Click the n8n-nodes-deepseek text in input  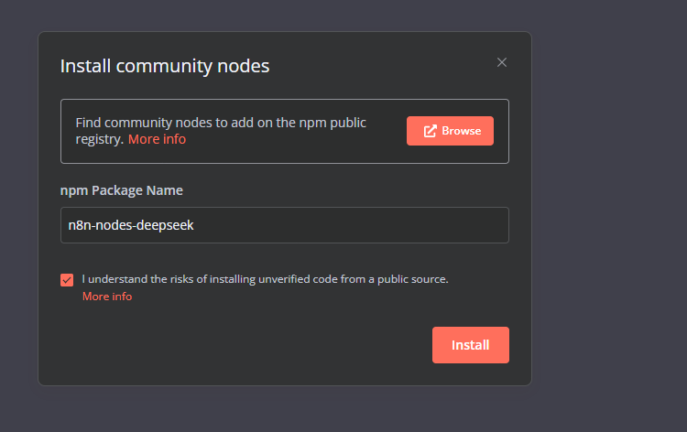131,225
